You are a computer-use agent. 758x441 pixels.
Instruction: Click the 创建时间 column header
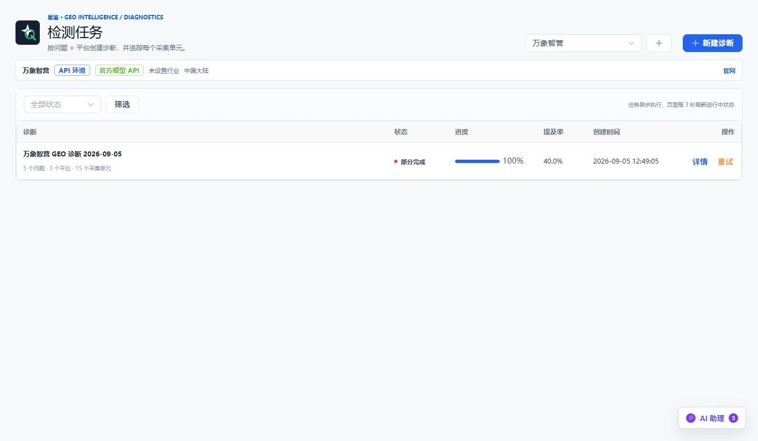pyautogui.click(x=607, y=132)
